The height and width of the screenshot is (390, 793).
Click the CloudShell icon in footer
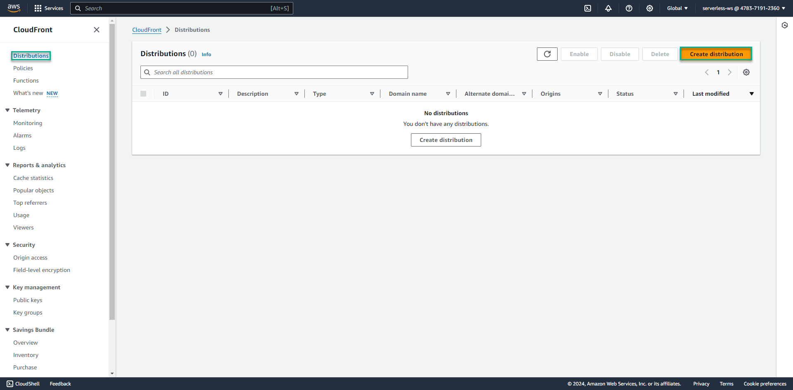click(x=10, y=384)
